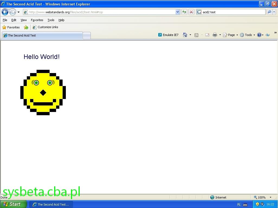Open the Edit menu
278x208 pixels.
click(x=14, y=20)
